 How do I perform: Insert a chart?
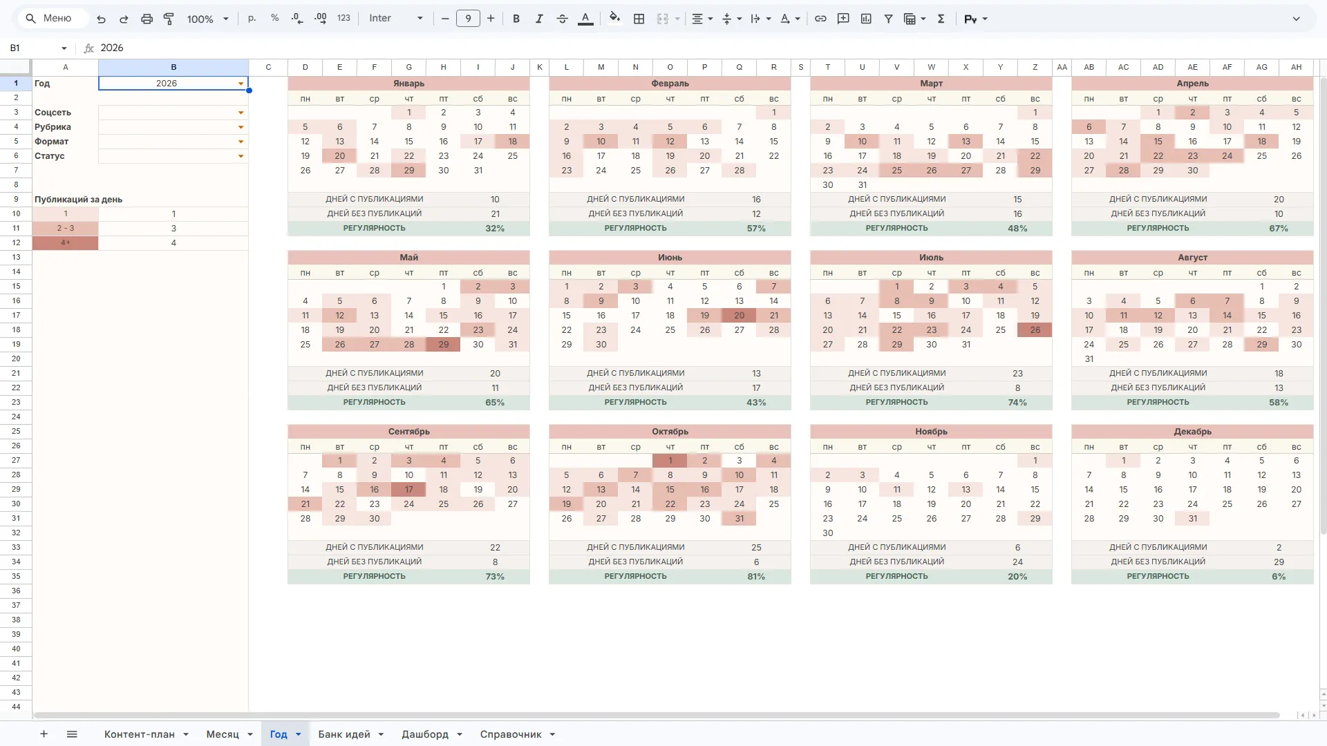pos(866,19)
